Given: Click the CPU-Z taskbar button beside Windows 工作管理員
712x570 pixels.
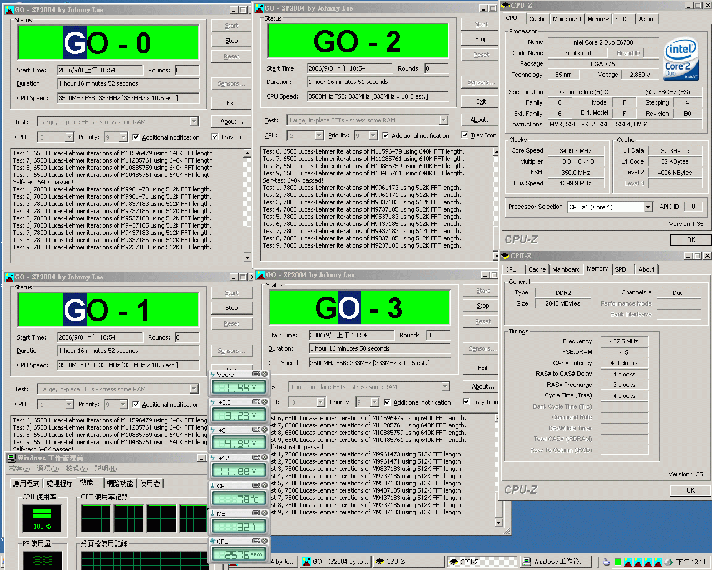Looking at the screenshot, I should click(x=482, y=562).
